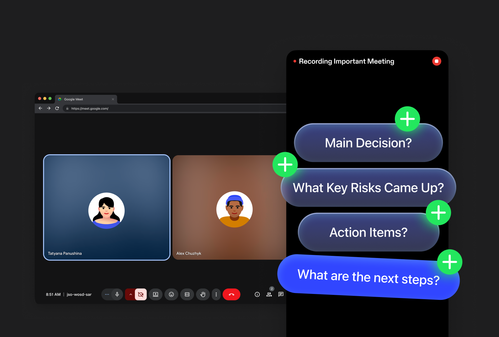End the call with the red hang-up icon
Image resolution: width=499 pixels, height=337 pixels.
(x=231, y=294)
